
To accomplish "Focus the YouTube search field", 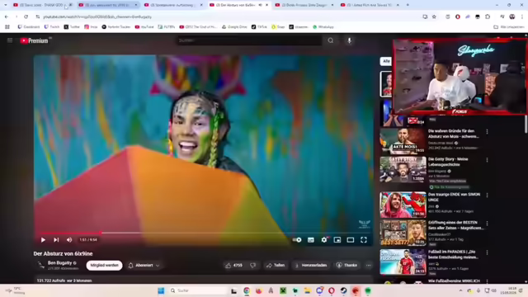I will tap(249, 40).
